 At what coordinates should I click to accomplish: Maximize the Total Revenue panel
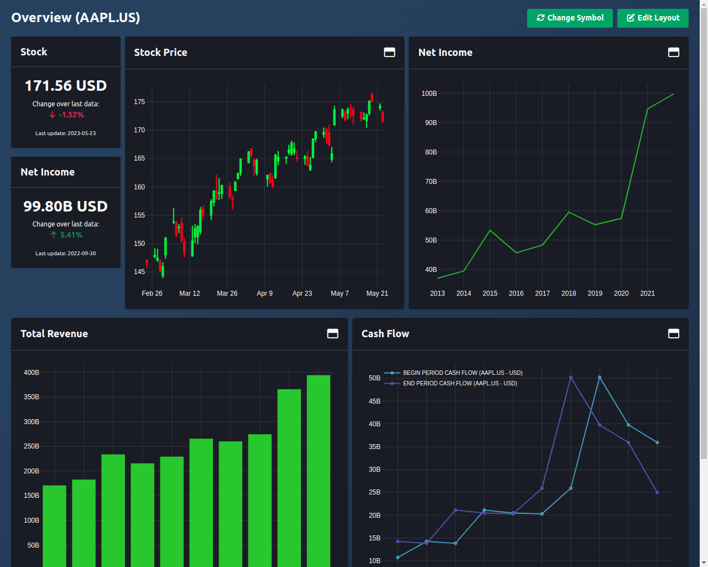pos(332,333)
